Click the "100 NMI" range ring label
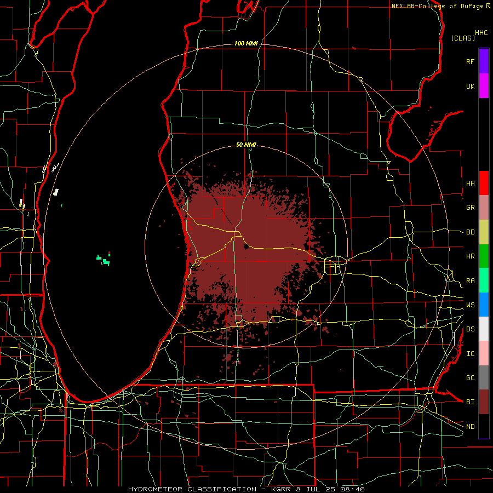The width and height of the screenshot is (493, 493). (x=246, y=43)
